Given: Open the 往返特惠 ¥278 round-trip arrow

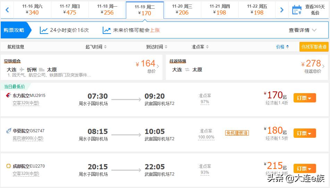Looking at the screenshot, I should [323, 66].
